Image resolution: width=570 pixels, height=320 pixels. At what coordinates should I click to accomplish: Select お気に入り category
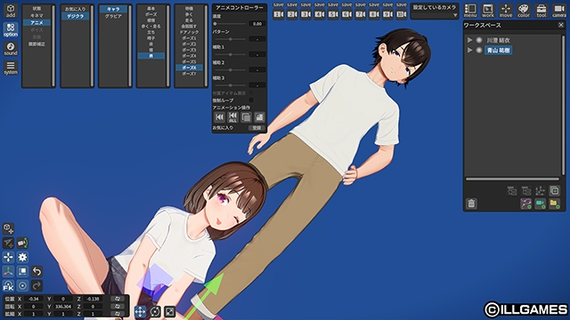point(75,9)
